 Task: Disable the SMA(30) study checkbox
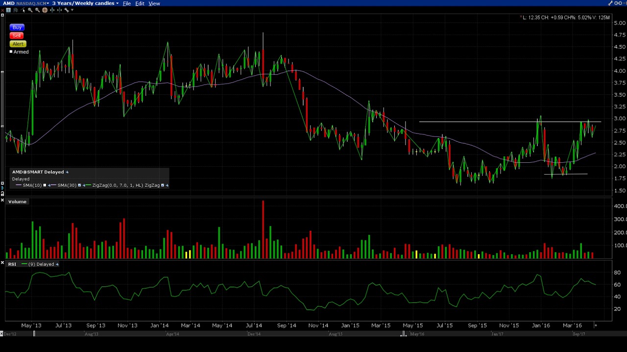click(79, 185)
